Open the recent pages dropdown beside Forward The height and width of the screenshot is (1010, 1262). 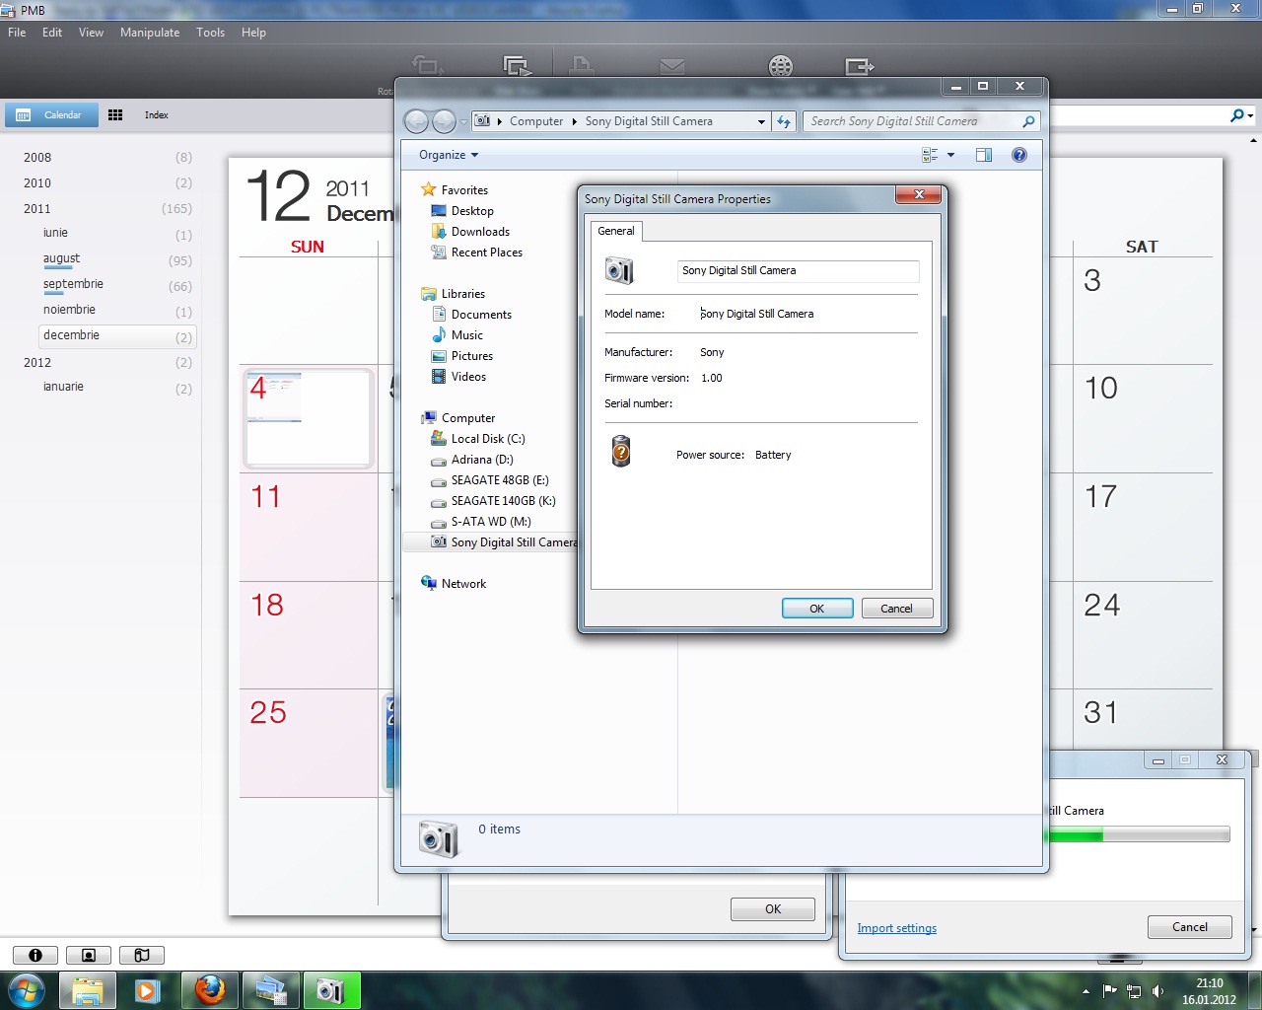click(x=462, y=122)
